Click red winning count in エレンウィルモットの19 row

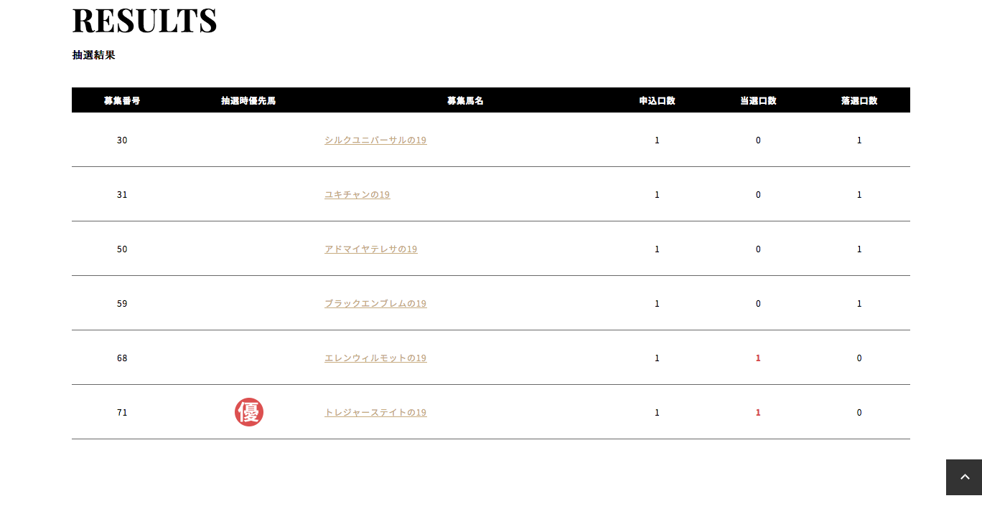tap(758, 358)
